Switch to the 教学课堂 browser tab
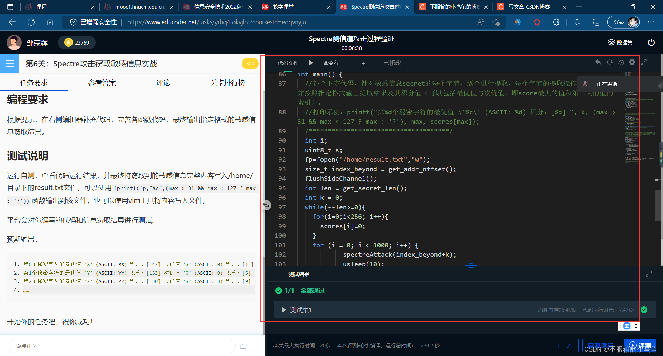This screenshot has height=356, width=663. 296,7
